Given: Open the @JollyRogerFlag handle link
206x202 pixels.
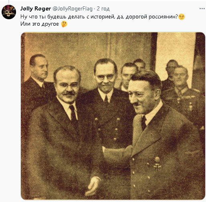Looking at the screenshot, I should click(x=73, y=9).
